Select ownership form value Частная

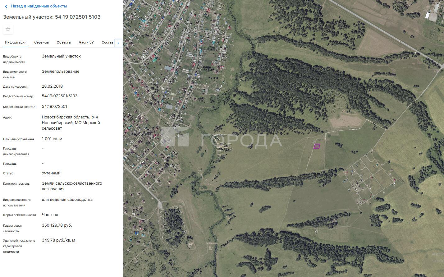click(50, 215)
